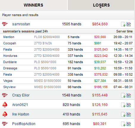Click the 27TD $1k/2k game label

tap(43, 43)
